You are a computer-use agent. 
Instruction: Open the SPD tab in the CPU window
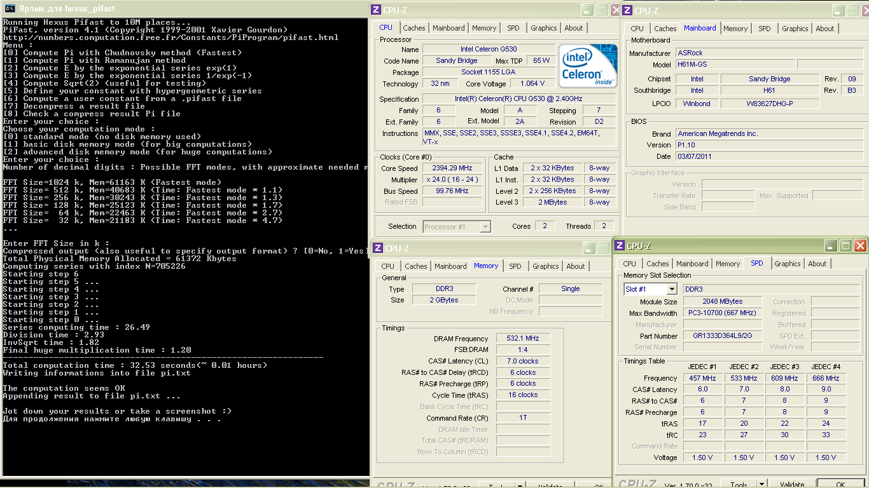(x=513, y=28)
